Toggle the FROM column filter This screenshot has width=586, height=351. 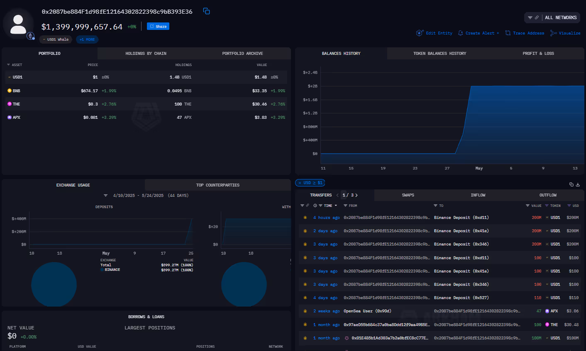click(x=345, y=205)
